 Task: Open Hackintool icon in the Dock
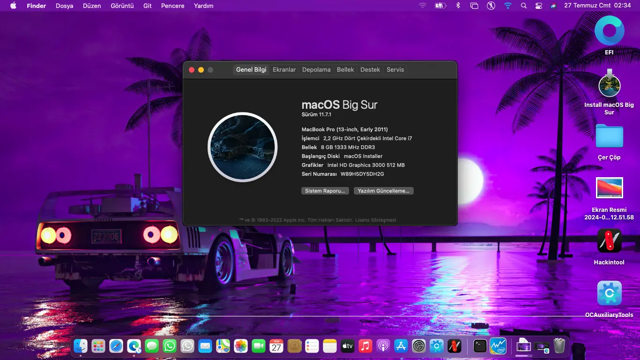click(454, 346)
